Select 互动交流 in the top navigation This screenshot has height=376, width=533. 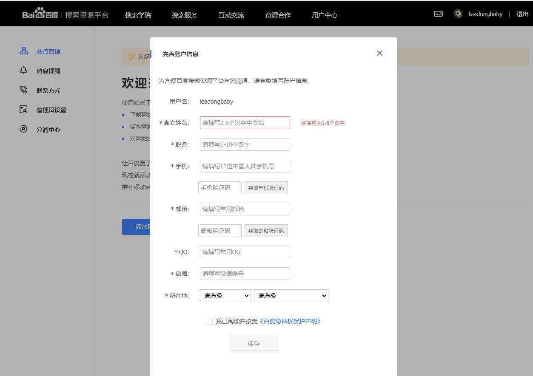(x=231, y=14)
